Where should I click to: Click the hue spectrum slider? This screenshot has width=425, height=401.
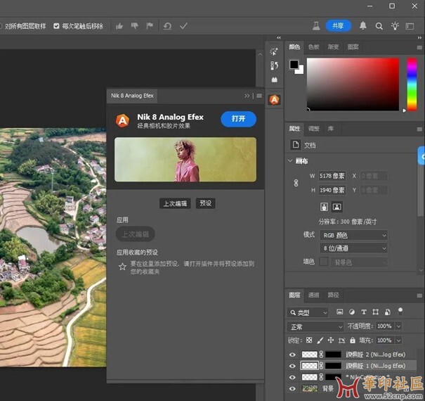click(x=412, y=84)
